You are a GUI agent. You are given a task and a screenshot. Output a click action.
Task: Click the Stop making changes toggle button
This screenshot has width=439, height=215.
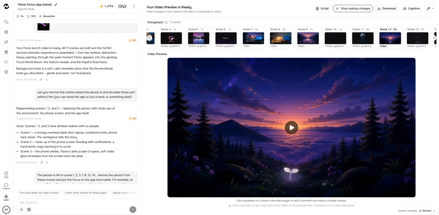pos(353,9)
